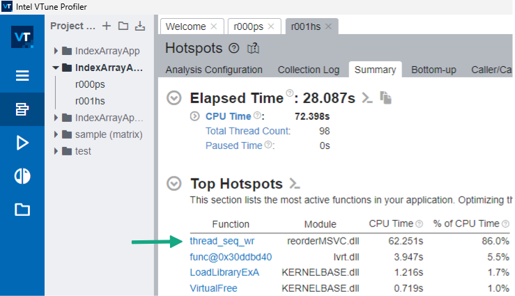Viewport: 515px width, 296px height.
Task: Close the Welcome tab
Action: click(214, 26)
